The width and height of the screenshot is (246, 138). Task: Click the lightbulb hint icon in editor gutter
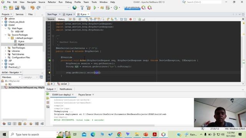click(50, 72)
